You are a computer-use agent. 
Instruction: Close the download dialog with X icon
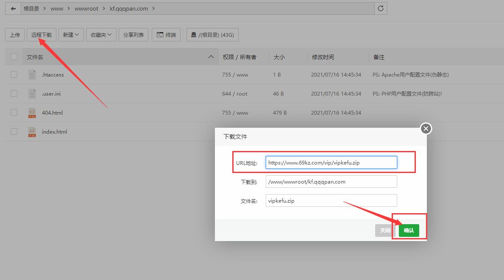(426, 129)
